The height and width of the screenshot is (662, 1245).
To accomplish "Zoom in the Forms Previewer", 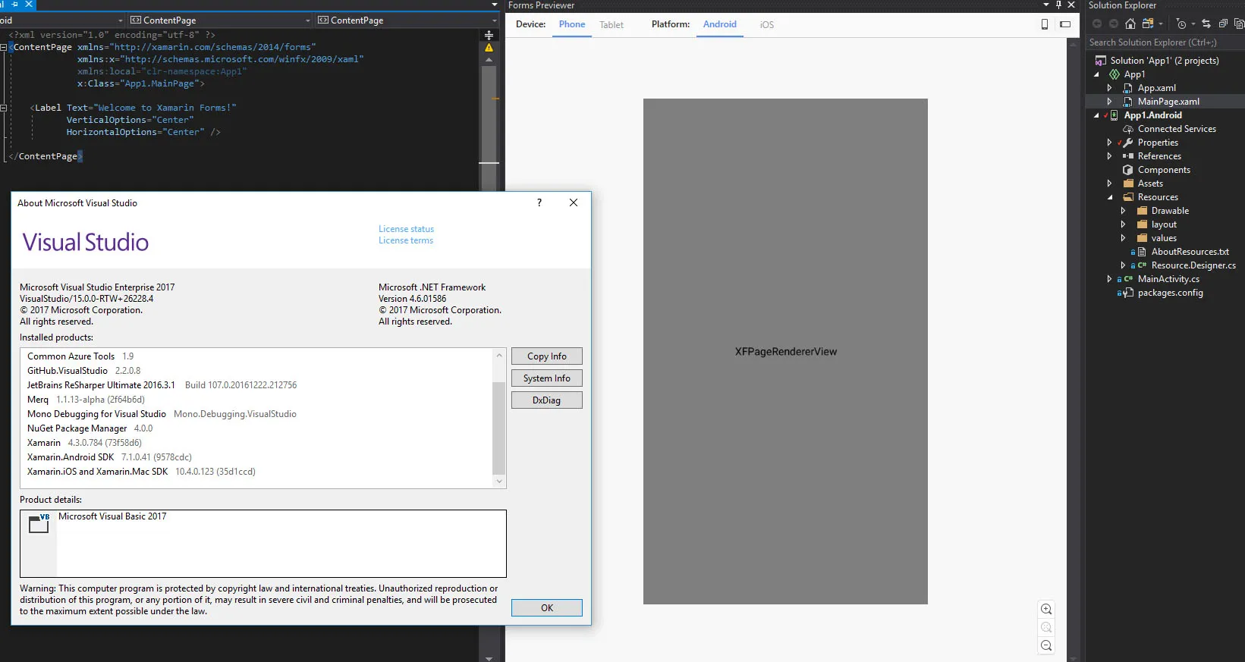I will 1046,609.
